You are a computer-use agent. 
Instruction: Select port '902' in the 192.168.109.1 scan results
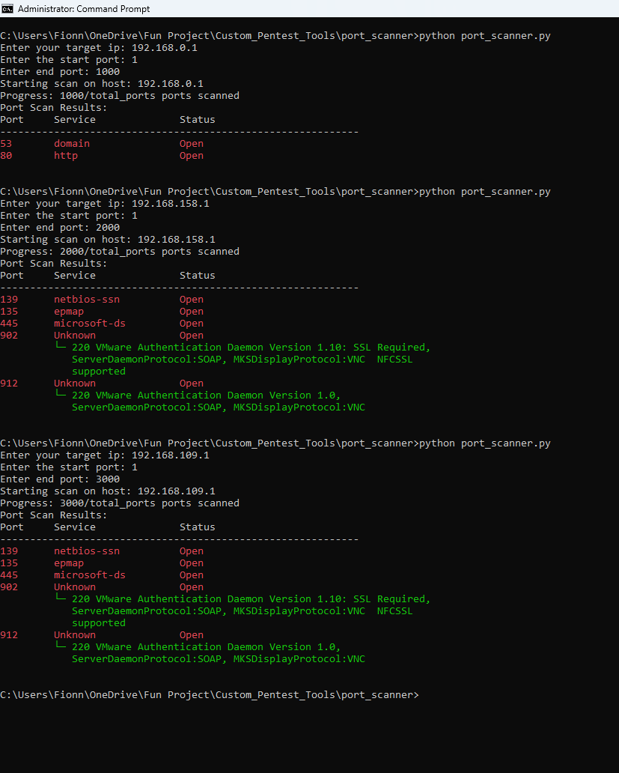click(x=9, y=587)
